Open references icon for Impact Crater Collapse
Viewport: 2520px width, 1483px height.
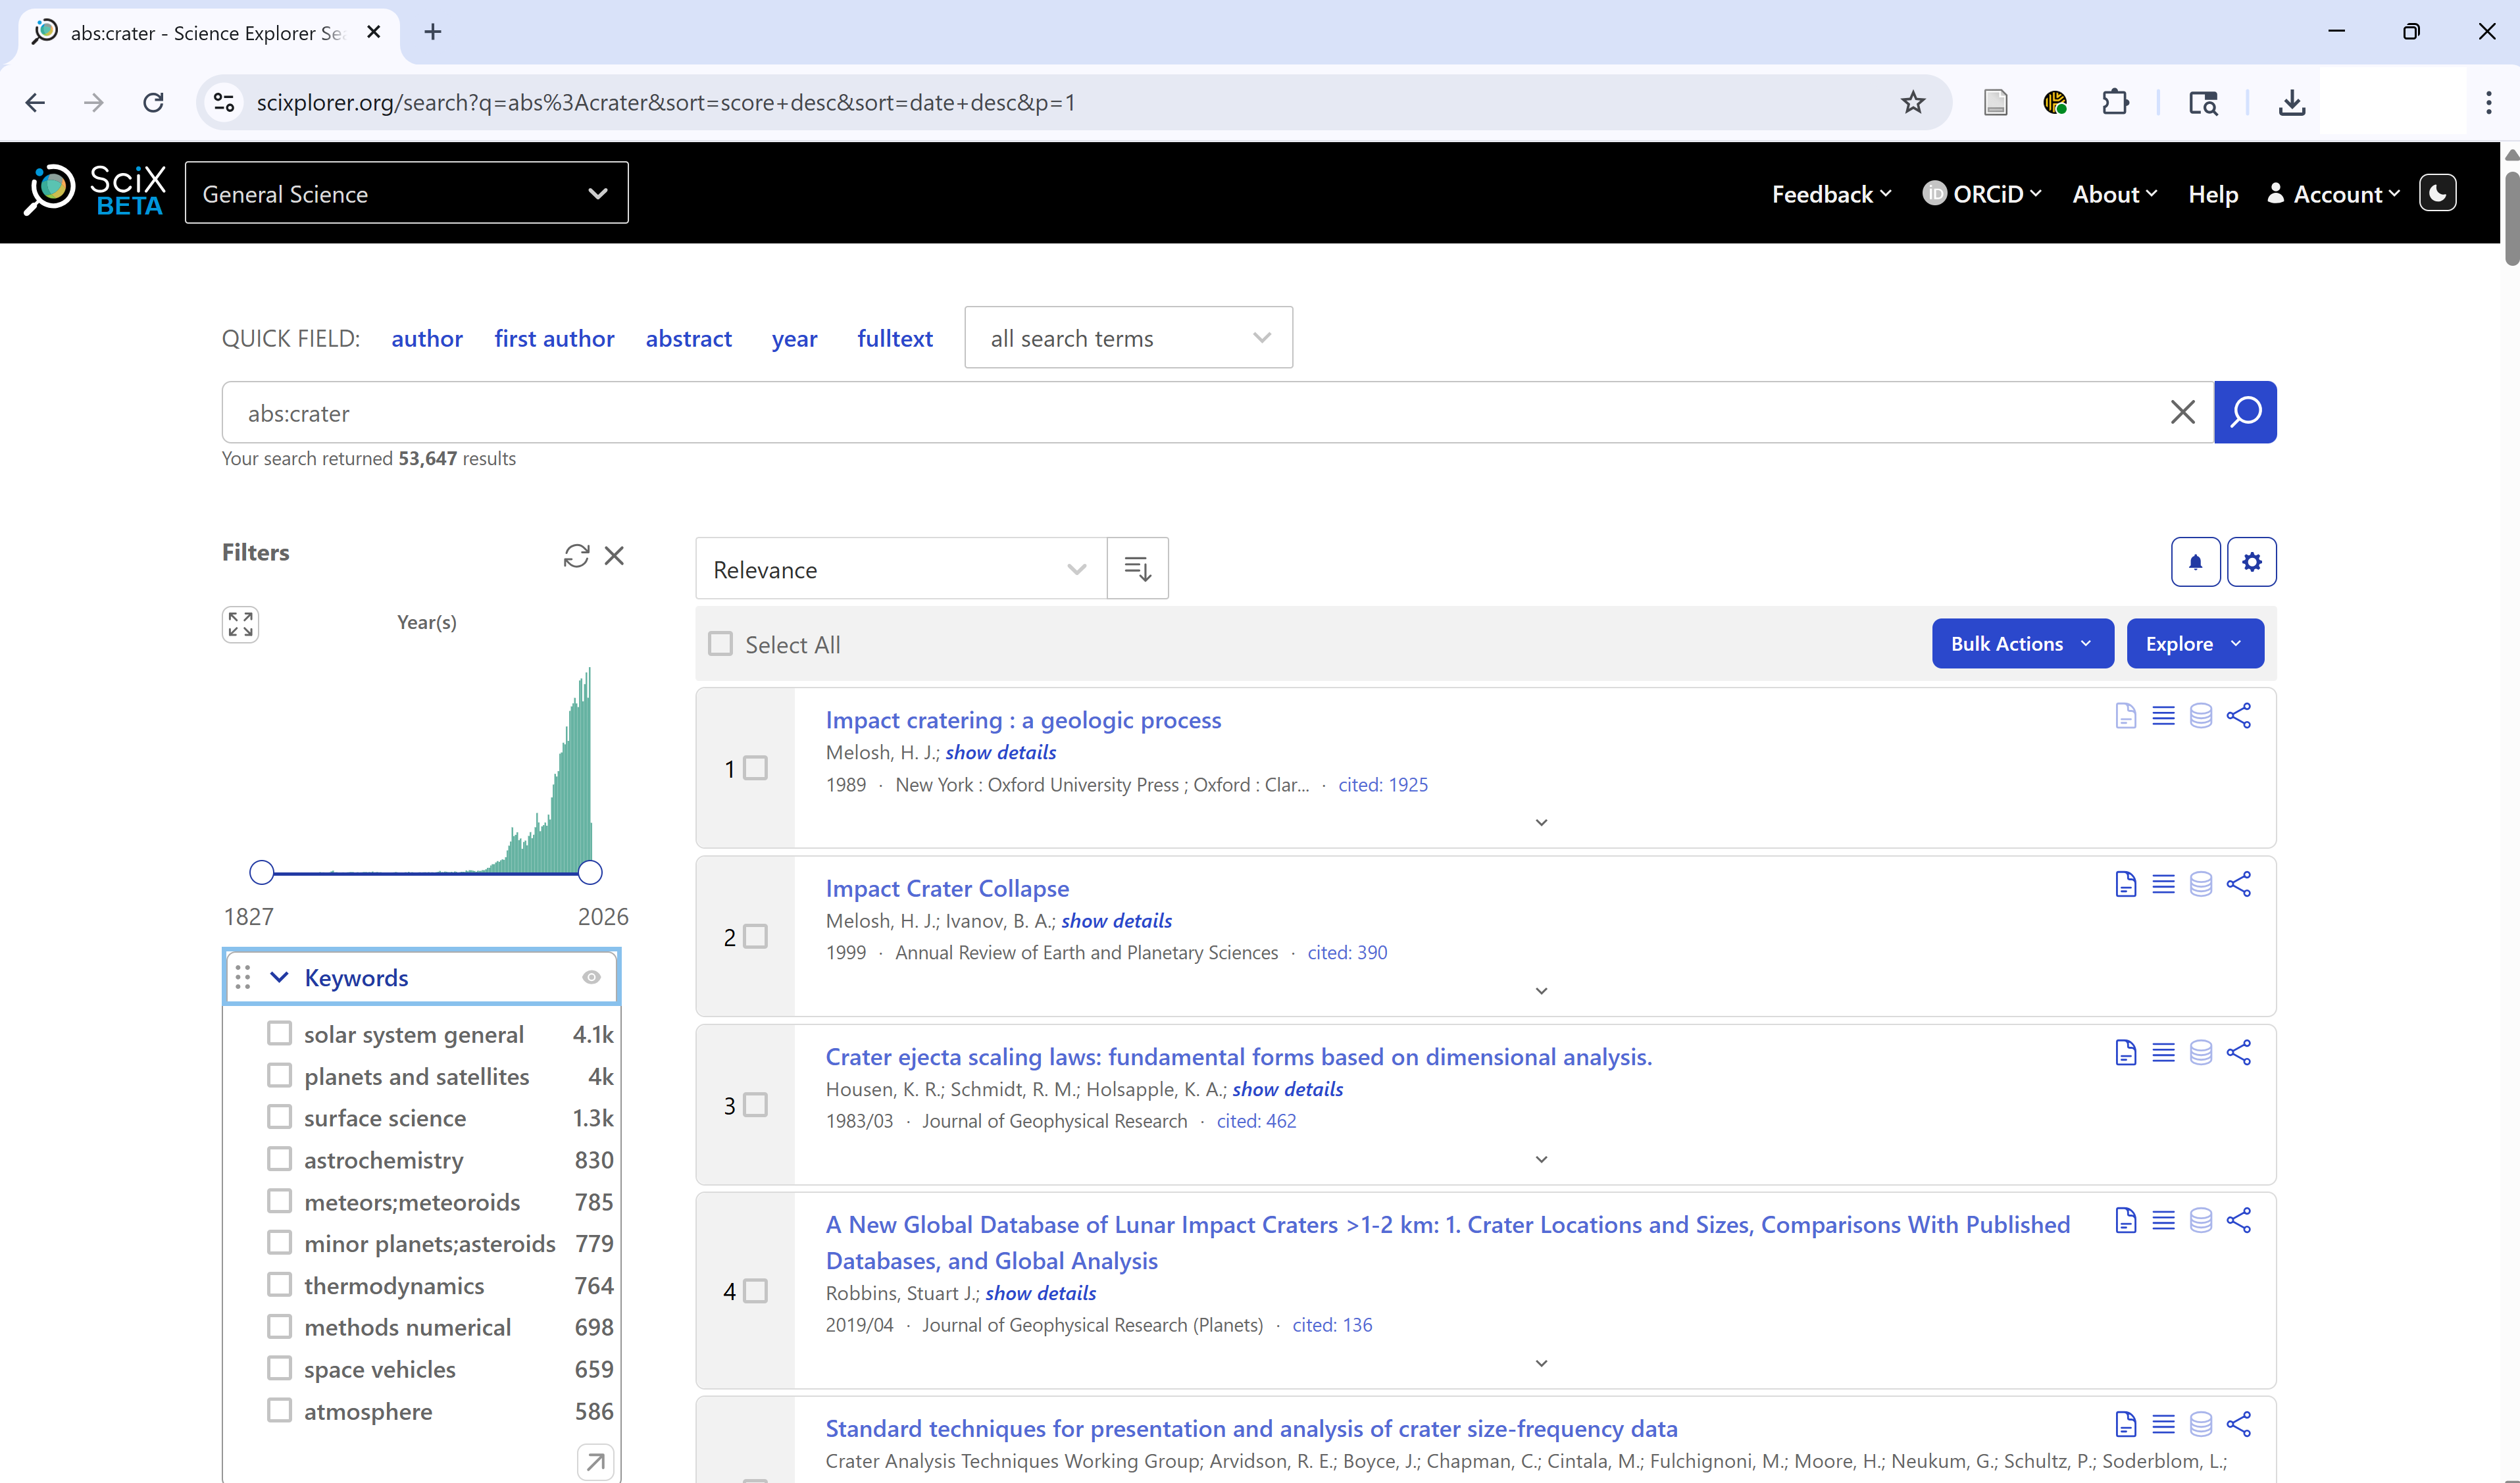point(2163,884)
